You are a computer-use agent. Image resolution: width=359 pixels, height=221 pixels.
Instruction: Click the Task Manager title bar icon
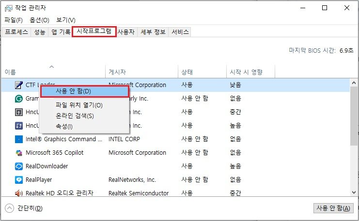coord(8,8)
